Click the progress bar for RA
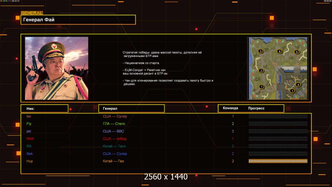The image size is (332, 187). pyautogui.click(x=278, y=146)
